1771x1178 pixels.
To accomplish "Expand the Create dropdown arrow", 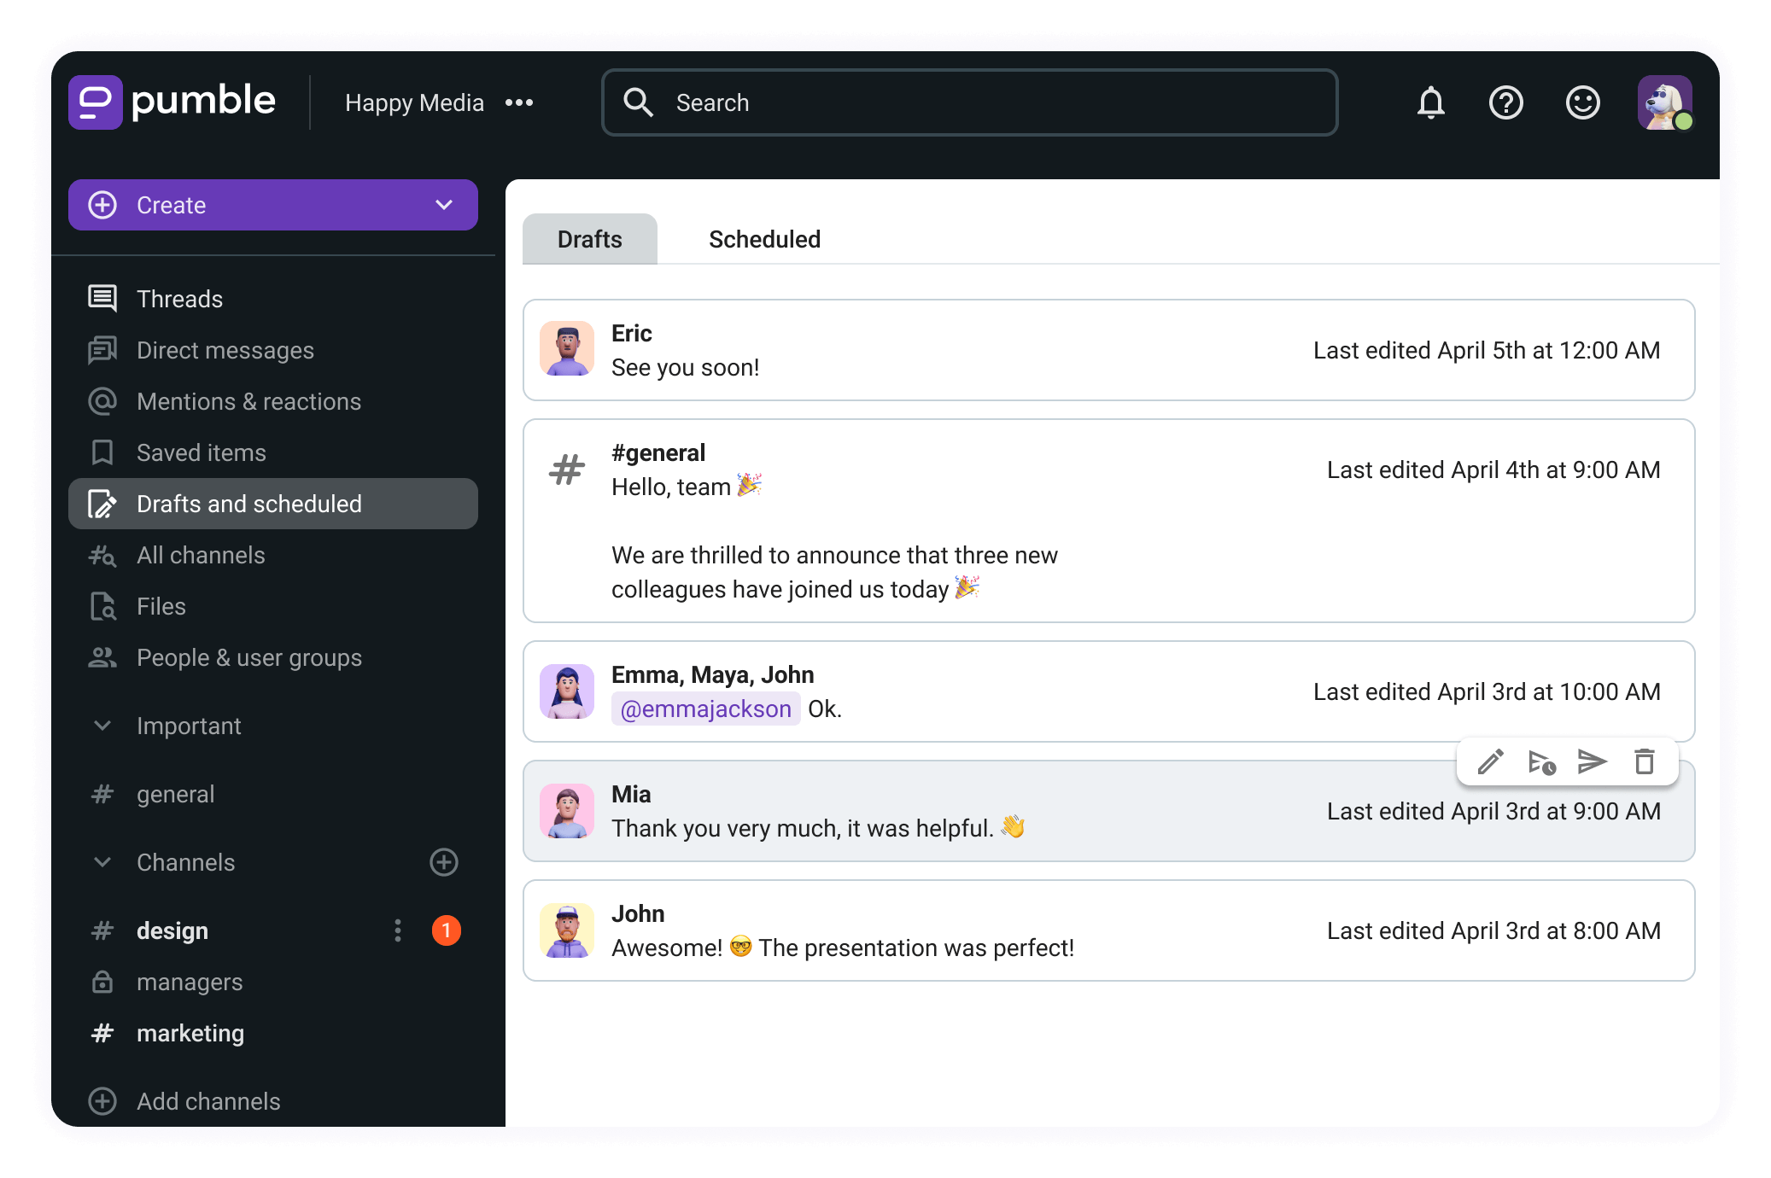I will coord(443,205).
